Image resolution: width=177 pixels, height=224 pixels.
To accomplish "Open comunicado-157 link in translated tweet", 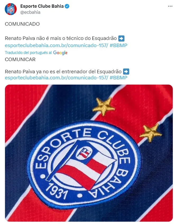I will pyautogui.click(x=57, y=78).
